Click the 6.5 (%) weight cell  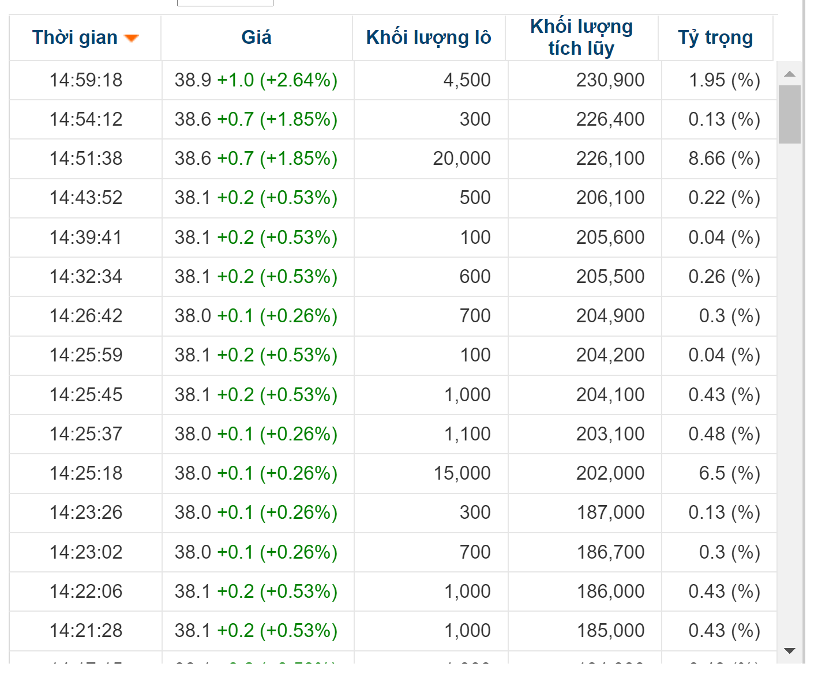tap(729, 473)
